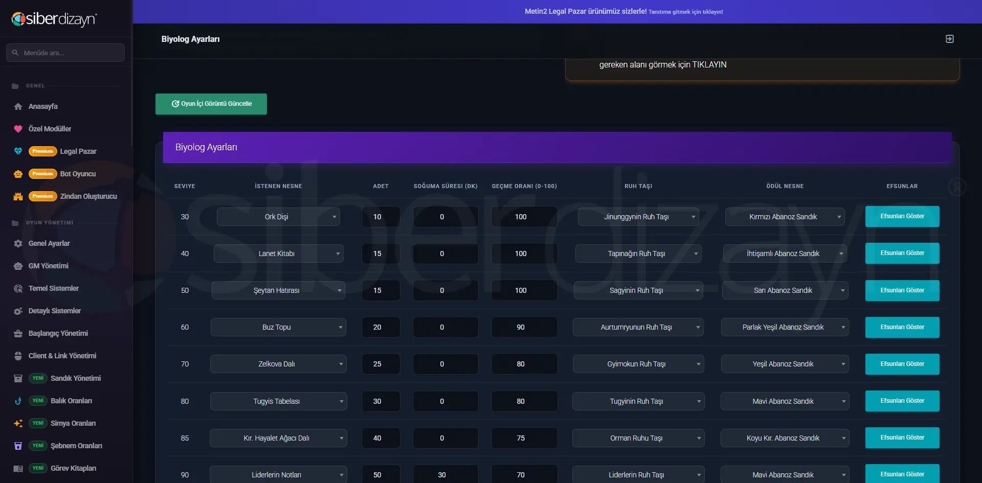Click the quantity field showing 25 for Zelkova Dalı

(381, 364)
